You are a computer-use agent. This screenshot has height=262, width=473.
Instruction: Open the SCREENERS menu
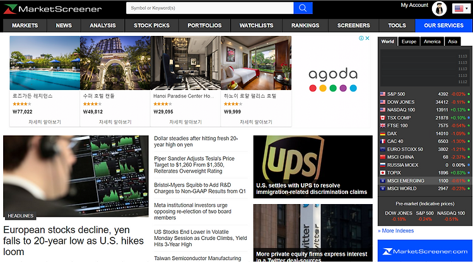[x=354, y=26]
